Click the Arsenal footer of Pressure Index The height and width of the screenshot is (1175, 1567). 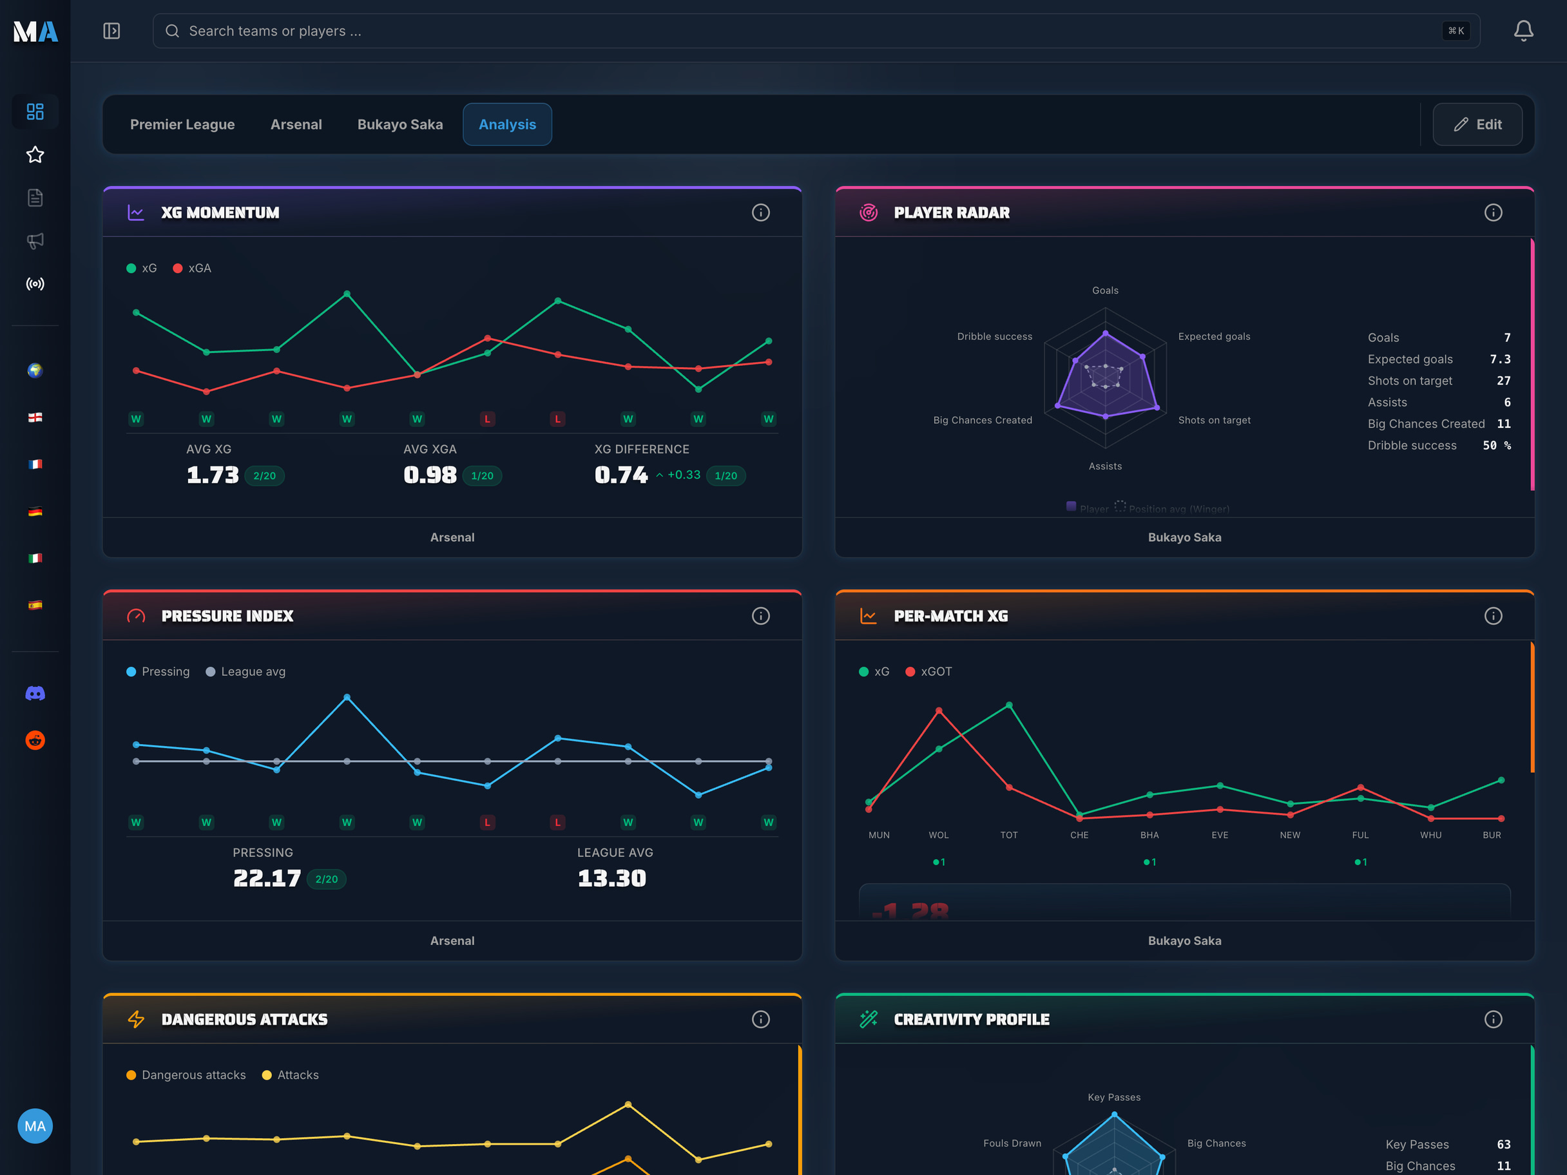[x=452, y=941]
